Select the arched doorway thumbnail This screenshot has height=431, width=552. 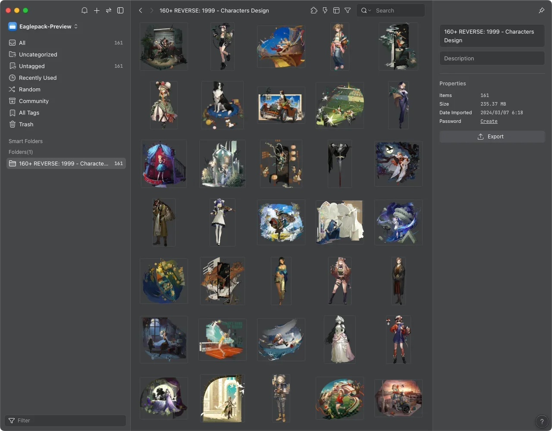(223, 398)
